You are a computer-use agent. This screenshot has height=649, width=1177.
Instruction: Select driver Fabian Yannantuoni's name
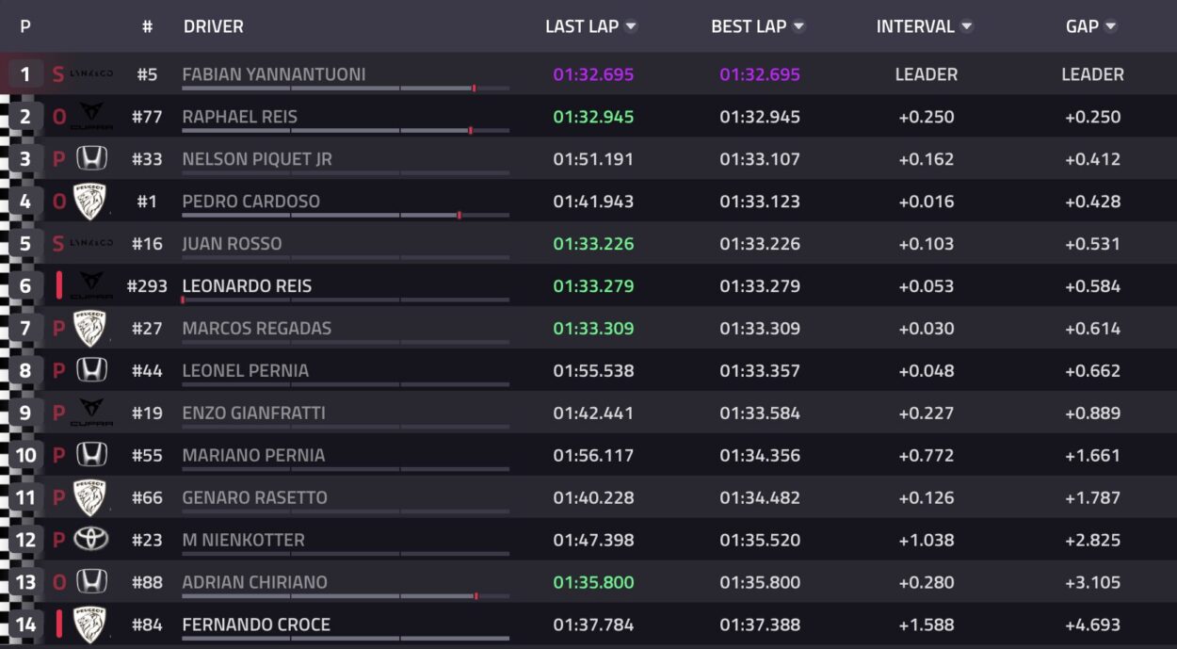pyautogui.click(x=274, y=74)
